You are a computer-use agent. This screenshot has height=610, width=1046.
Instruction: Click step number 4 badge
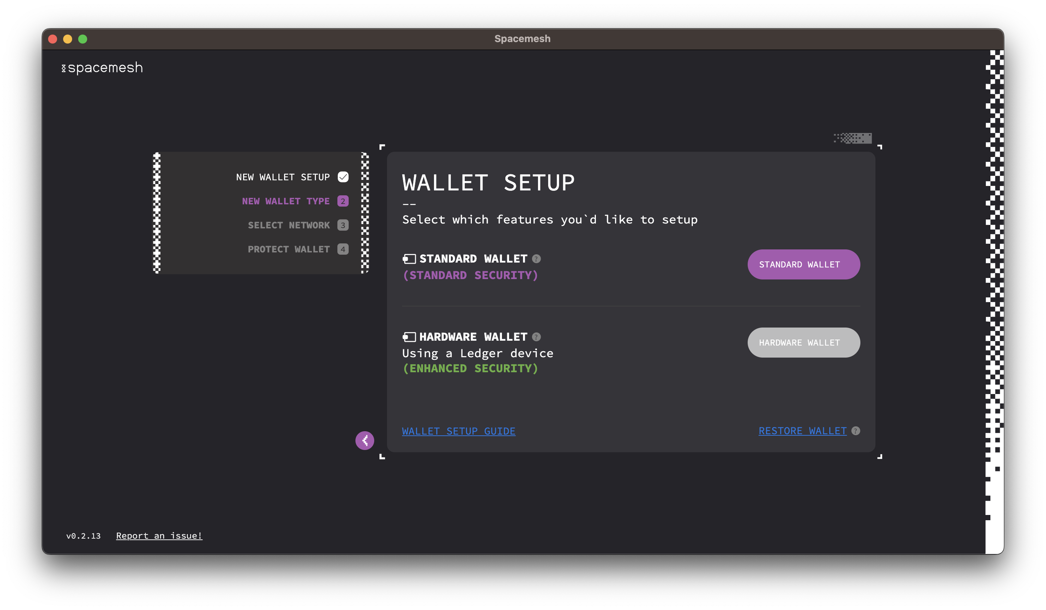click(x=343, y=249)
